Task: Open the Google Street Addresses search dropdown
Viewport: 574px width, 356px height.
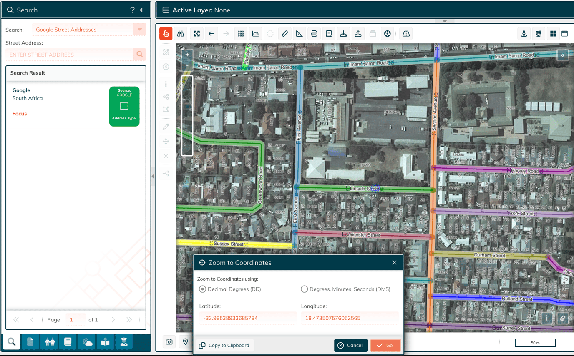Action: tap(140, 30)
